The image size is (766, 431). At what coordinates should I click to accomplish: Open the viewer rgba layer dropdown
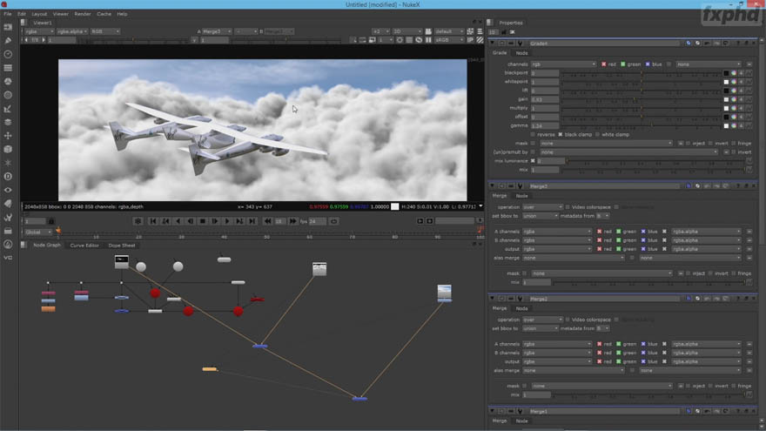[x=39, y=31]
